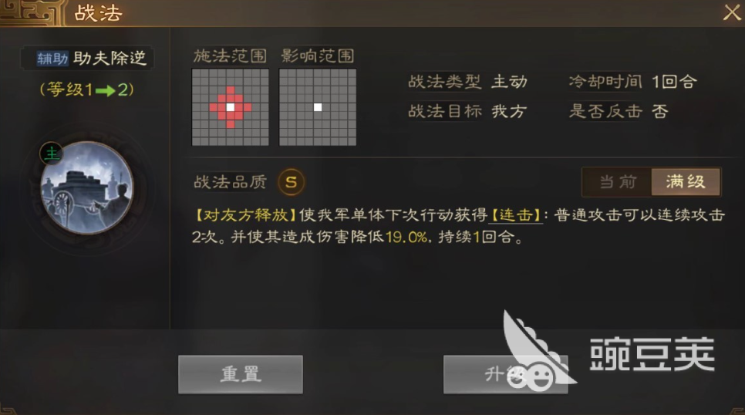Click the 升级 upgrade button
The width and height of the screenshot is (745, 415).
click(506, 374)
